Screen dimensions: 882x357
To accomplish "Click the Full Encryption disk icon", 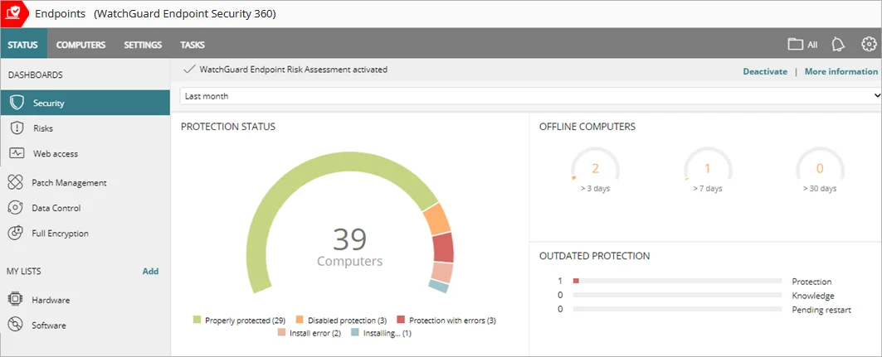I will pyautogui.click(x=15, y=233).
